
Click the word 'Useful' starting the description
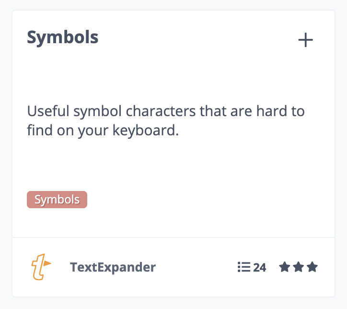tap(48, 111)
